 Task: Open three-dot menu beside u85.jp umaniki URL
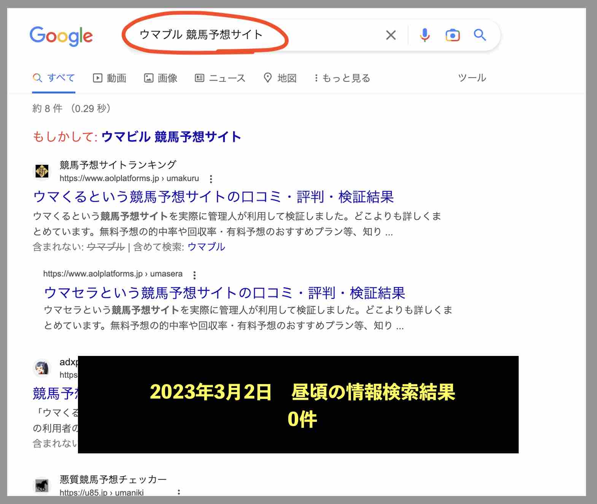(178, 492)
